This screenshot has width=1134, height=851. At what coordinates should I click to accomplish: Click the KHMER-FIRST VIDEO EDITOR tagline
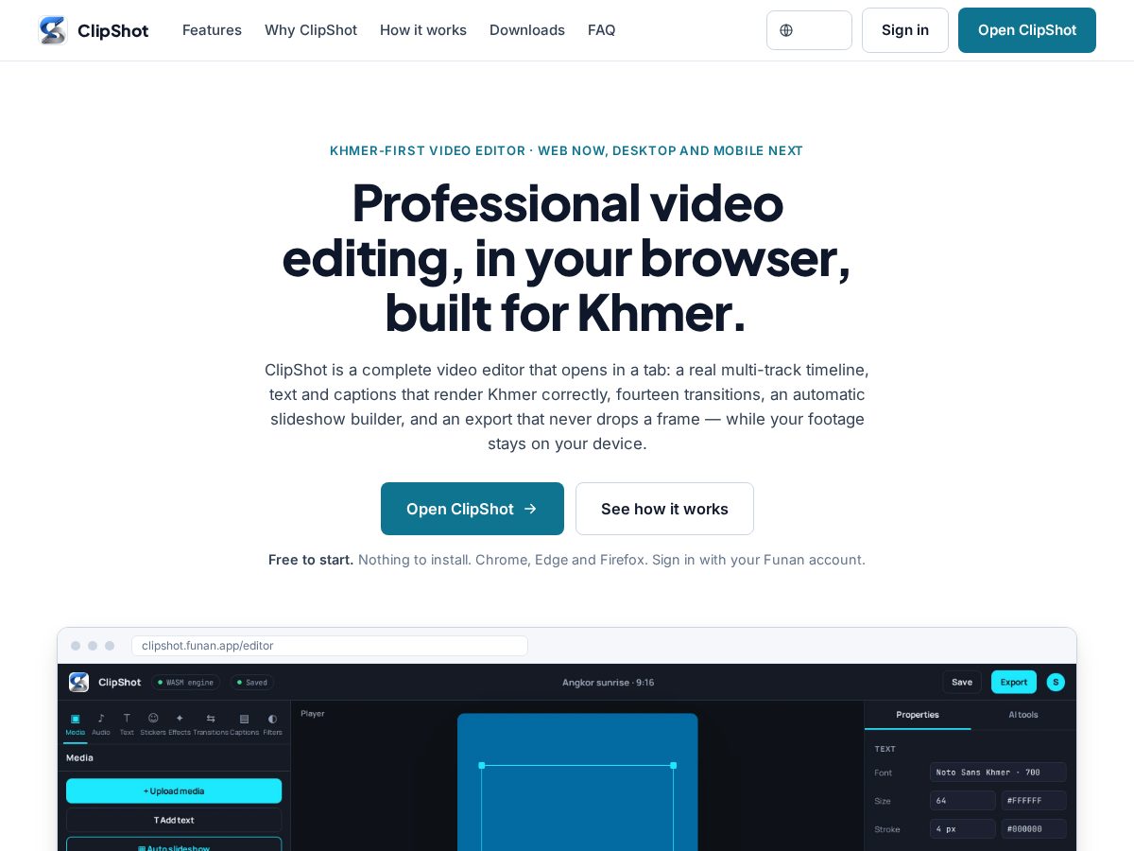[x=567, y=150]
